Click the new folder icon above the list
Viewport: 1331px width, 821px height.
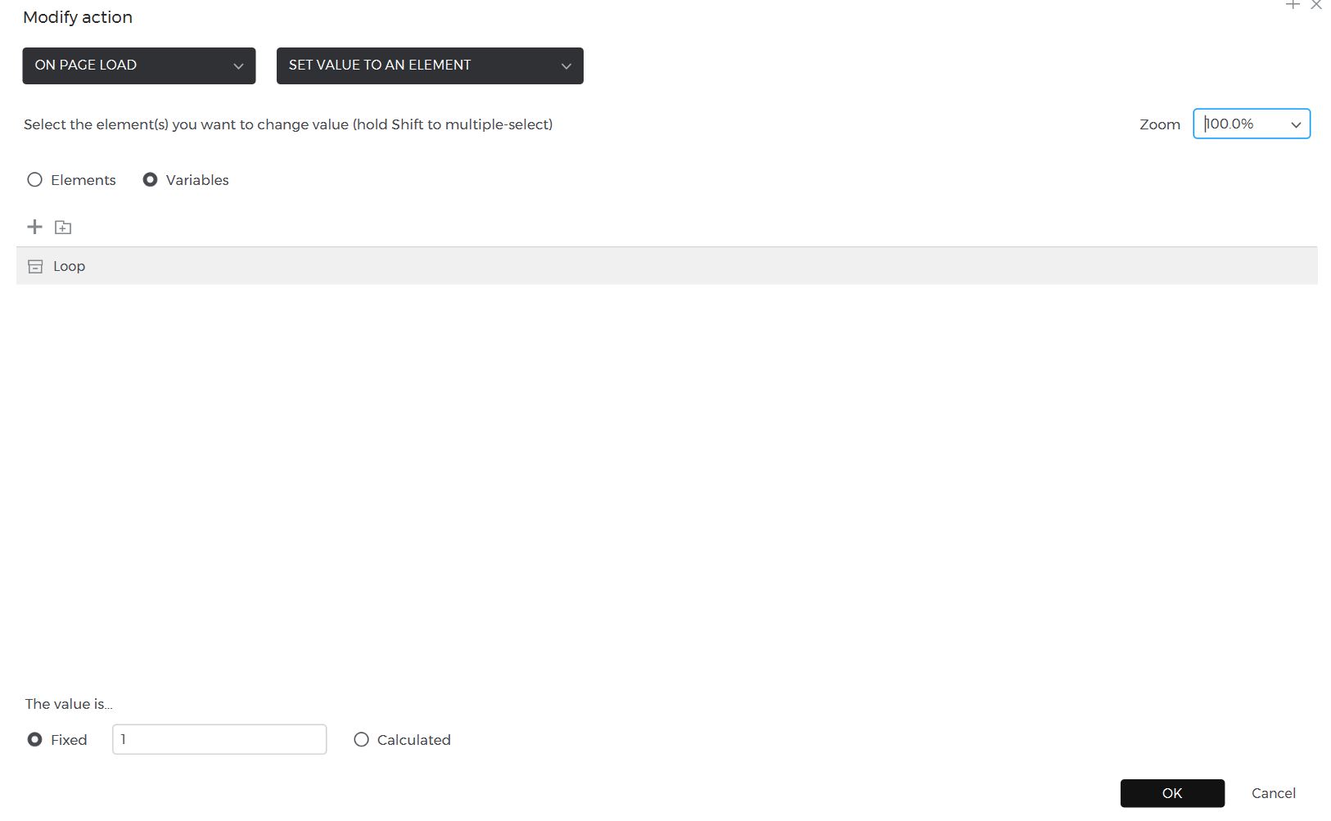63,228
